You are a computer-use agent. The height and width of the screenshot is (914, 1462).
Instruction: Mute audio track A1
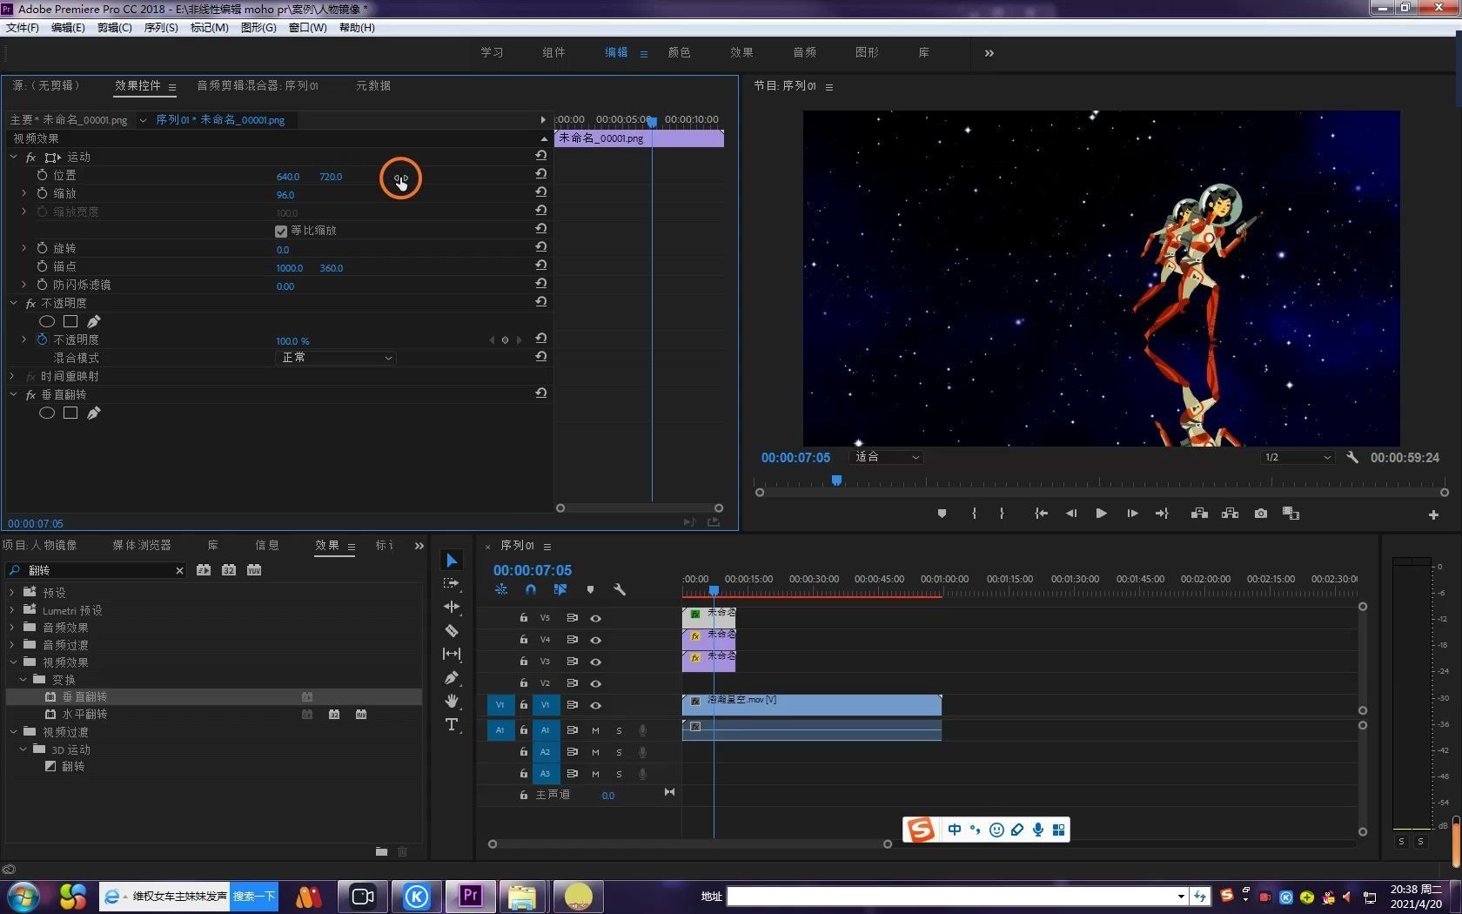point(595,730)
